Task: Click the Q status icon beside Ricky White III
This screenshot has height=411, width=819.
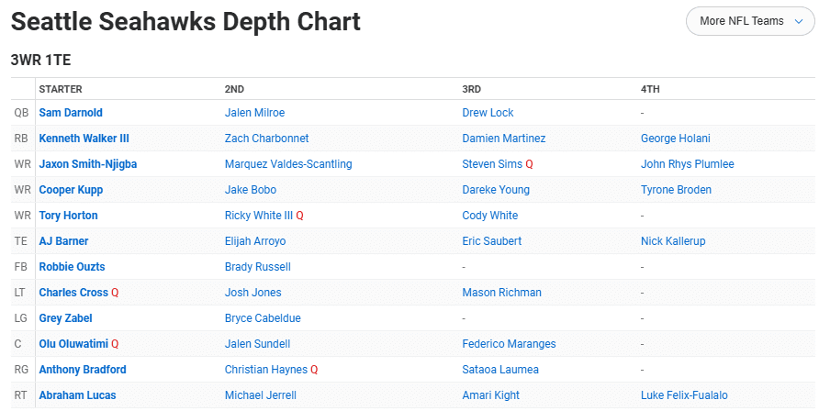Action: [x=300, y=216]
